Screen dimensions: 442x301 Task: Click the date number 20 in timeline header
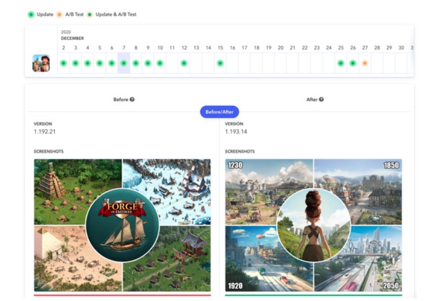[281, 48]
